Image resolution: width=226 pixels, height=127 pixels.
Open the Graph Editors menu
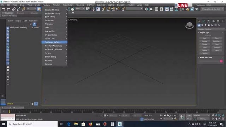[68, 5]
